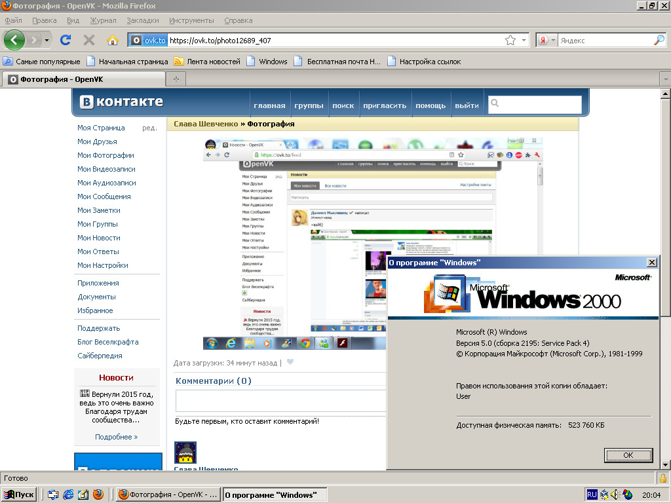This screenshot has width=671, height=503.
Task: Open Мои Настройки in sidebar
Action: point(103,265)
